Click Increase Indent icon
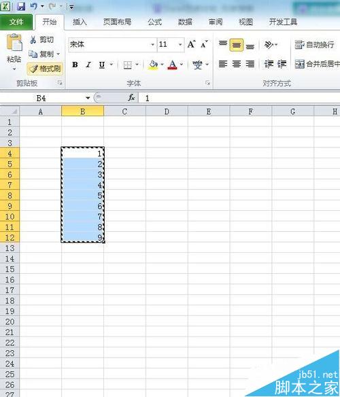Viewport: 340px width, 397px height. (282, 65)
